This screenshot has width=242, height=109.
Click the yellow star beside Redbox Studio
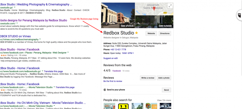[x=136, y=33]
